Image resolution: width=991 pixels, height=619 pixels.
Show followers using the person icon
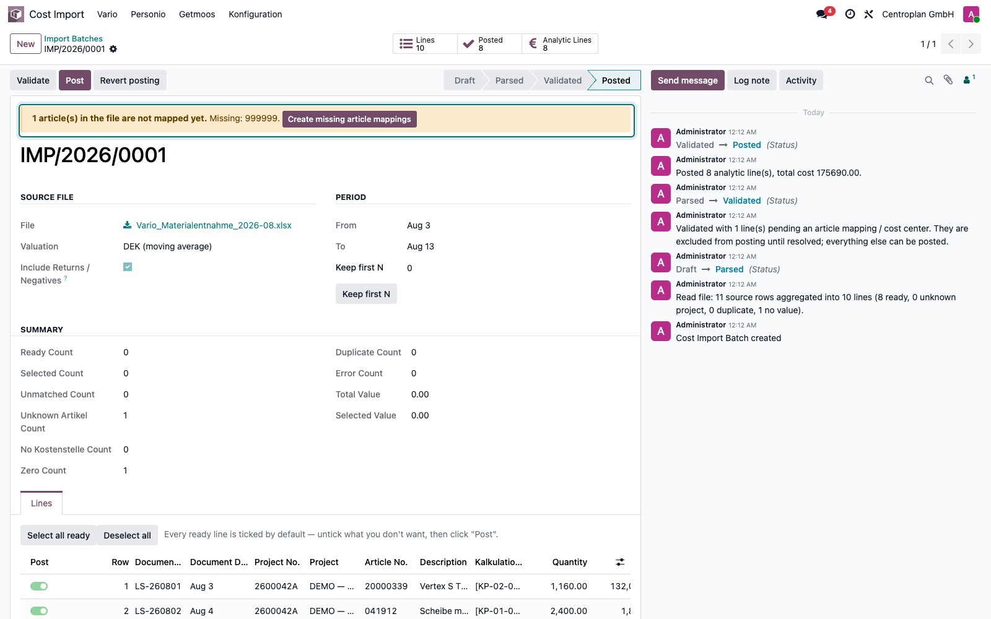(x=969, y=80)
